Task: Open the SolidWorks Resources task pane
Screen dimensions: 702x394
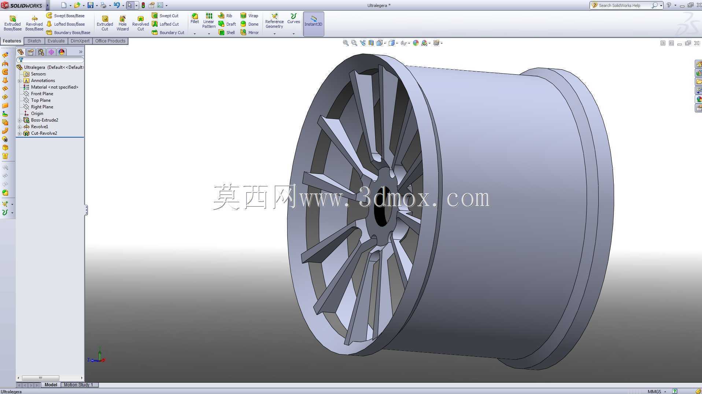Action: pyautogui.click(x=698, y=64)
